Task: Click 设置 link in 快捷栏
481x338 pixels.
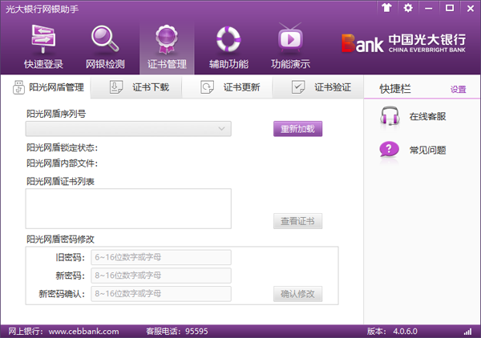Action: point(458,90)
